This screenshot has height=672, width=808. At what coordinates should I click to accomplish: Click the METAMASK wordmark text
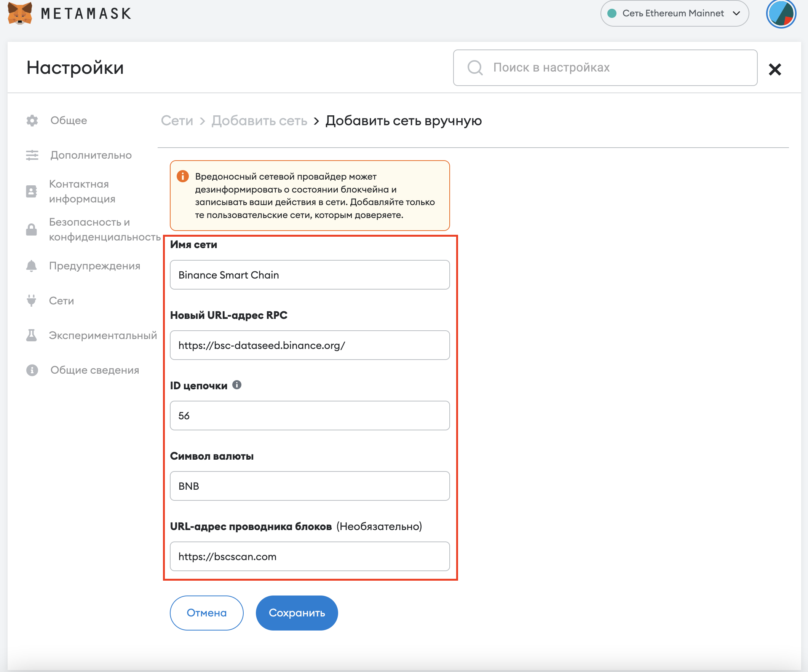point(86,13)
